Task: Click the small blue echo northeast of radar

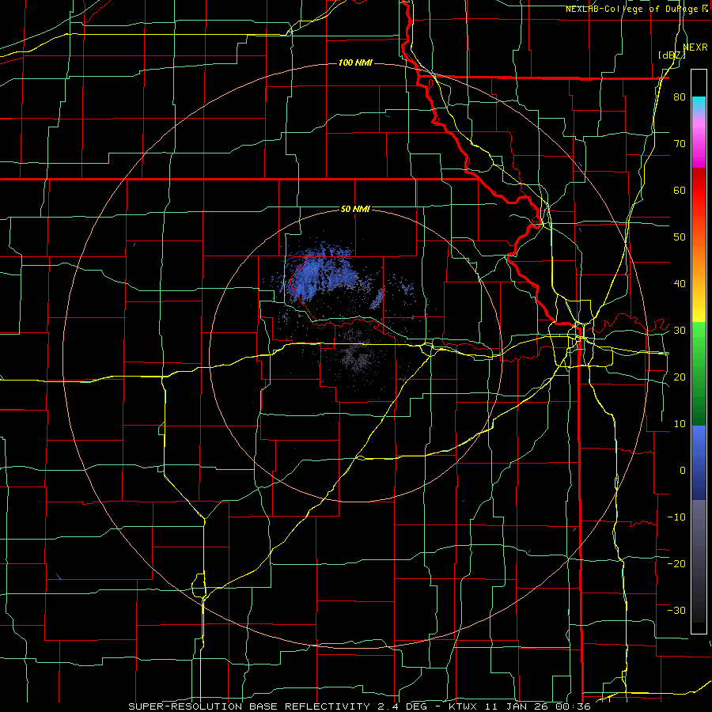Action: pos(378,299)
